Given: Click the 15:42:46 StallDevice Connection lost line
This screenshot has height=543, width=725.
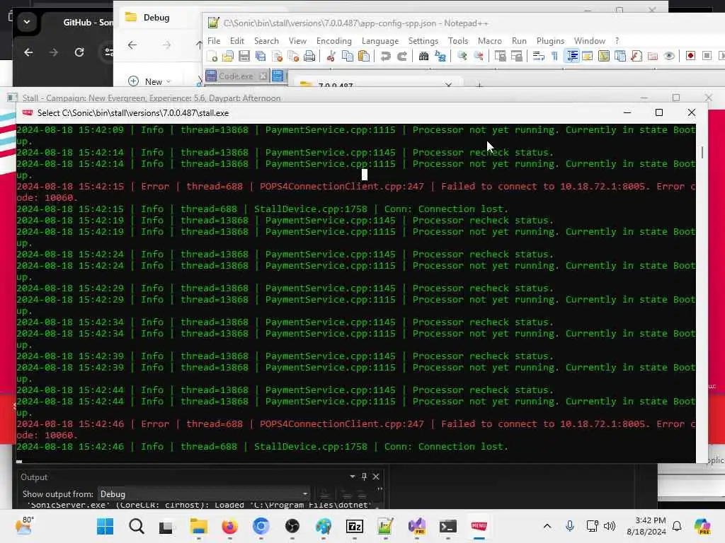Looking at the screenshot, I should [x=262, y=447].
